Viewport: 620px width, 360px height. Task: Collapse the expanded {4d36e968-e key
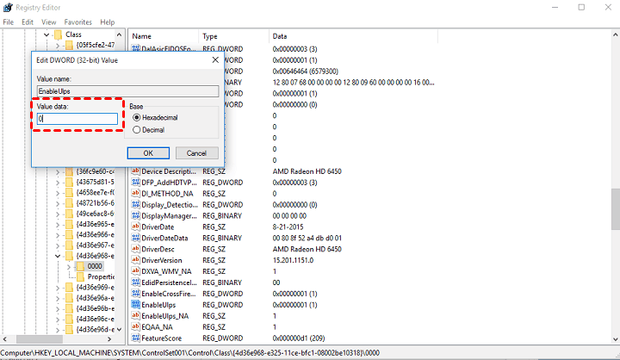click(58, 256)
